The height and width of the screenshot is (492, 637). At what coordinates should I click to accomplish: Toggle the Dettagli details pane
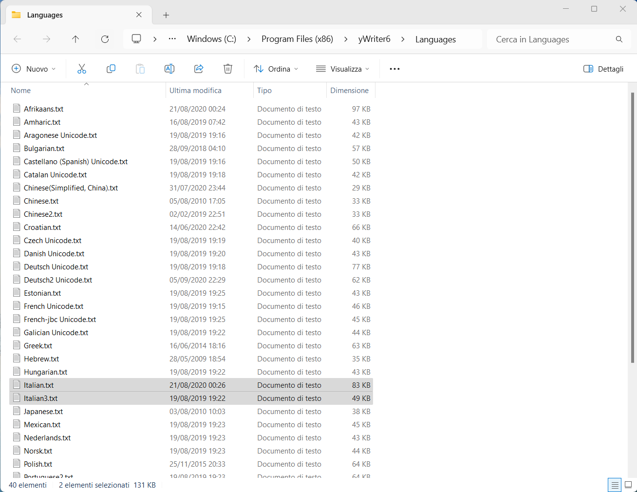tap(603, 69)
